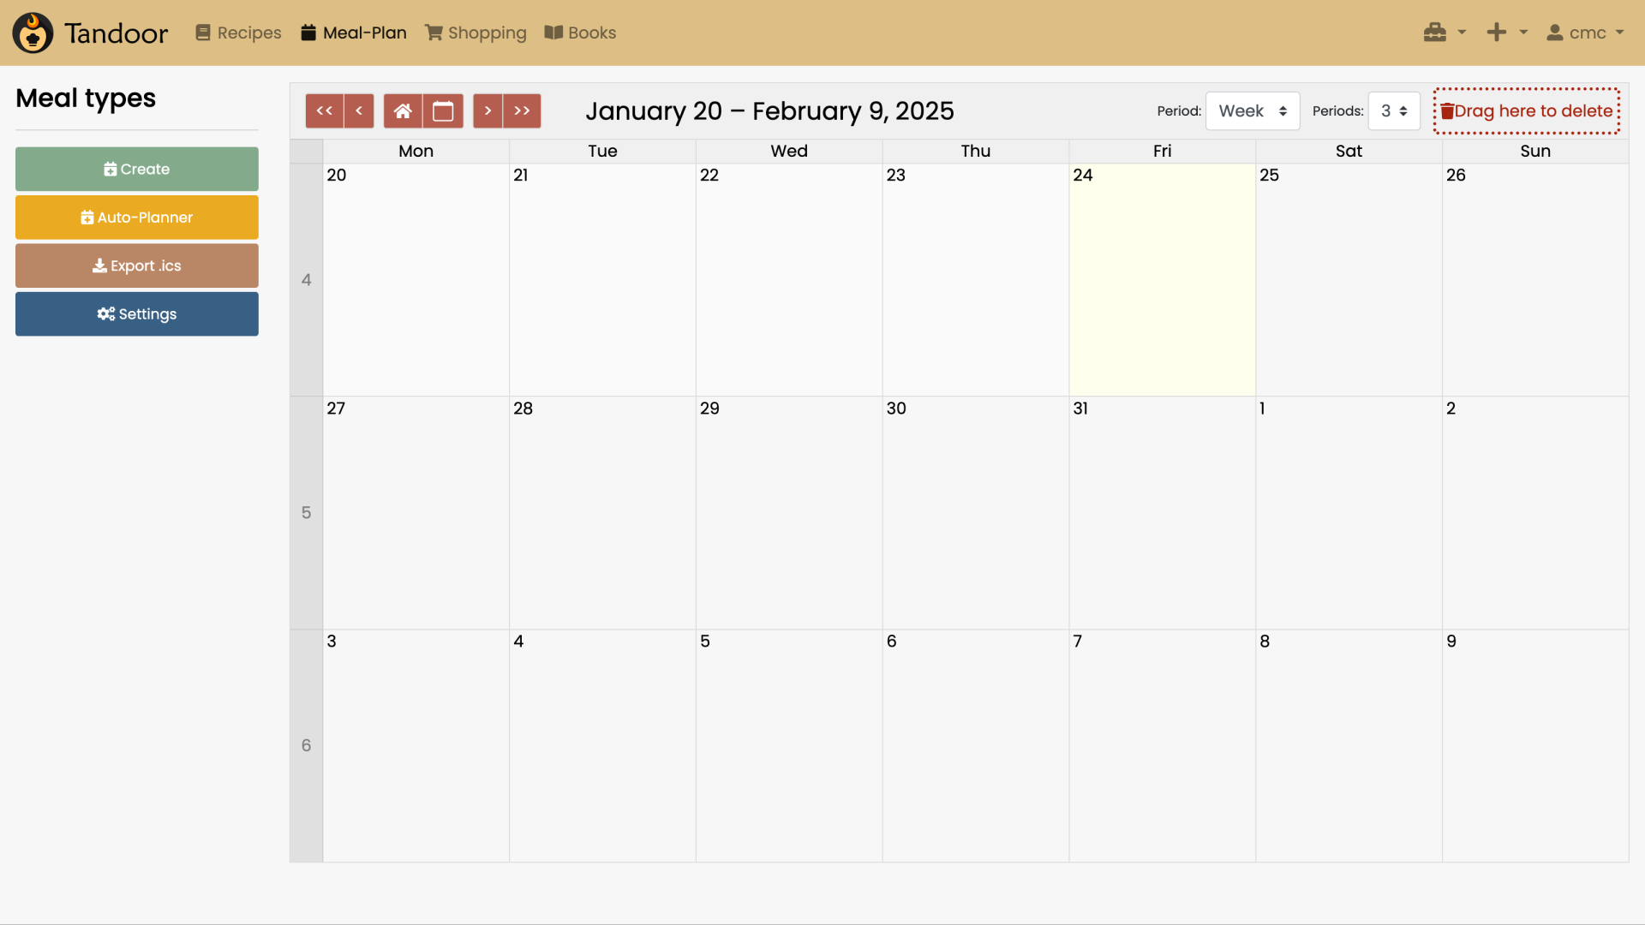Open the date picker calendar icon

(443, 110)
